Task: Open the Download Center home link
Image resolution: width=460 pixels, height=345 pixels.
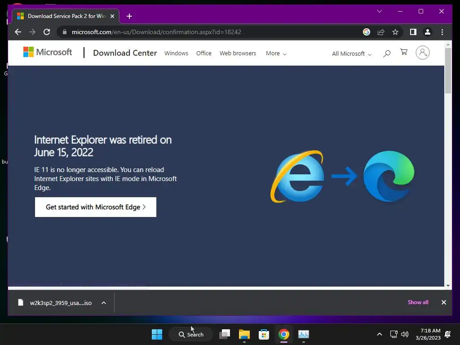Action: (125, 53)
